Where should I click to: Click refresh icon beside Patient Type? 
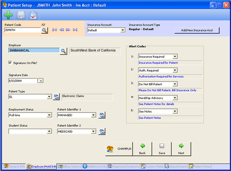(x=57, y=97)
